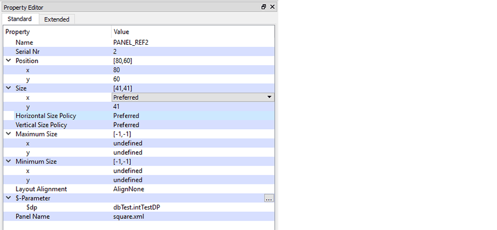Collapse the Size property group
This screenshot has height=230, width=497.
(x=8, y=88)
